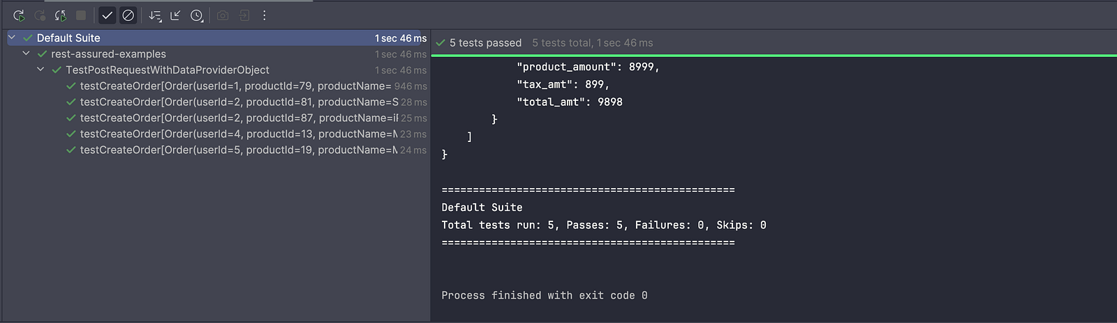Viewport: 1117px width, 323px height.
Task: Click green check beside rest-assured-examples
Action: click(42, 54)
